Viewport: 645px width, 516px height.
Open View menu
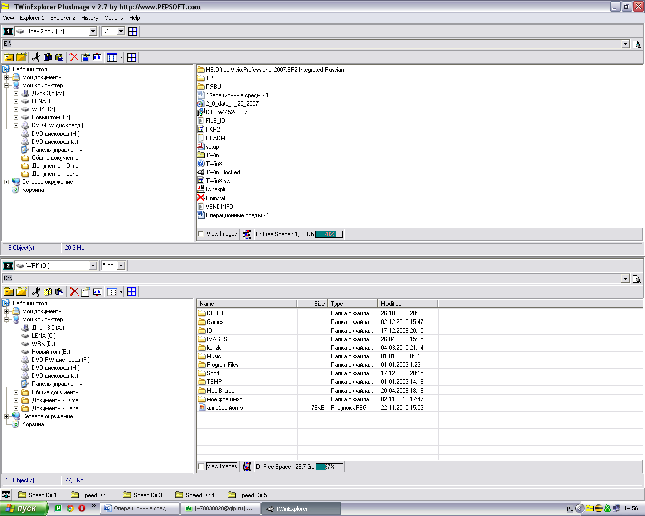pos(8,18)
